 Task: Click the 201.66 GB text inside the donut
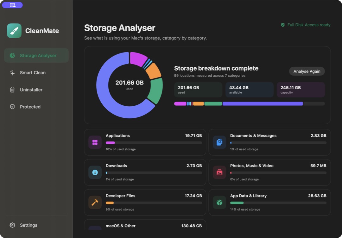click(x=130, y=83)
